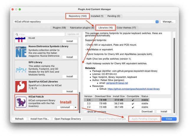
Task: Select the KiCad FabLib title text
Action: point(36,97)
